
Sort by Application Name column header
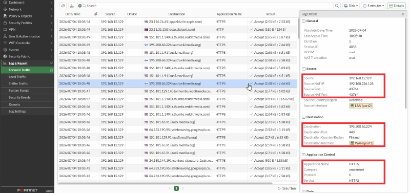tap(229, 14)
